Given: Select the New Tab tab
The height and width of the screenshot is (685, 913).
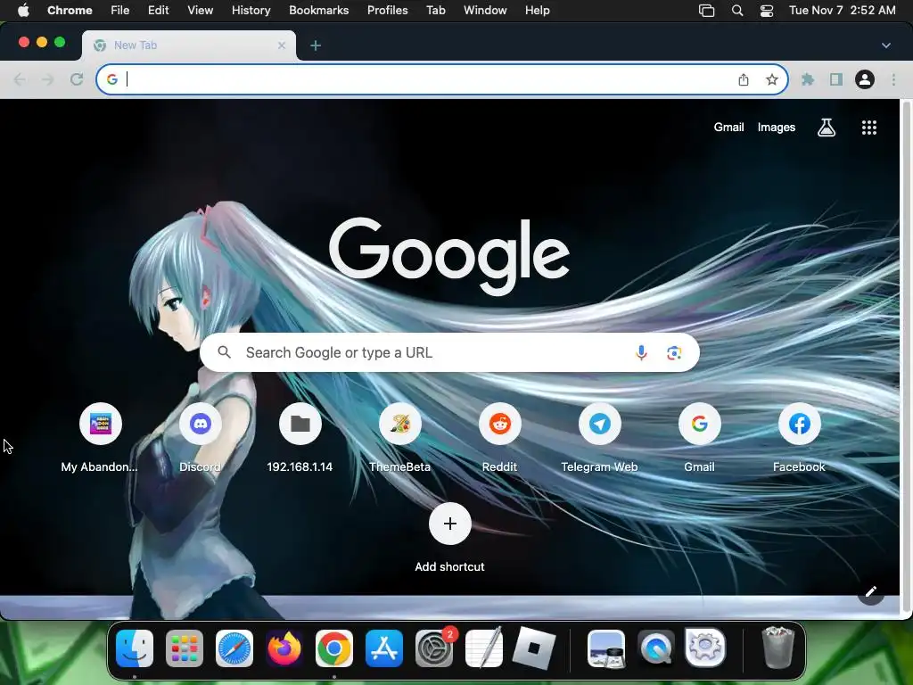Looking at the screenshot, I should pos(188,45).
